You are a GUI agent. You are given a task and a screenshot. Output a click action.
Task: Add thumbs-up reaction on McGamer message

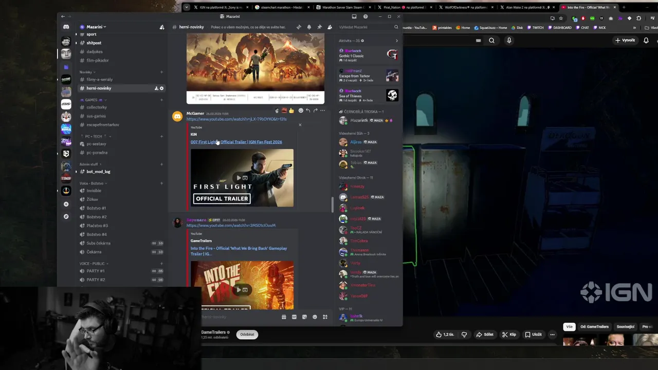tap(291, 110)
